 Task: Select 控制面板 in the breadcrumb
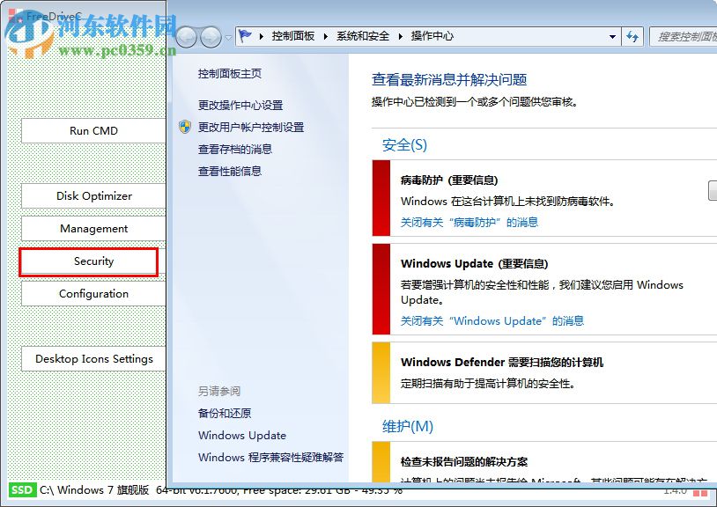[293, 36]
